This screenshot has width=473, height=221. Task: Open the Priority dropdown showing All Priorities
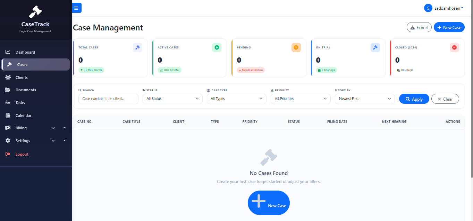click(301, 99)
